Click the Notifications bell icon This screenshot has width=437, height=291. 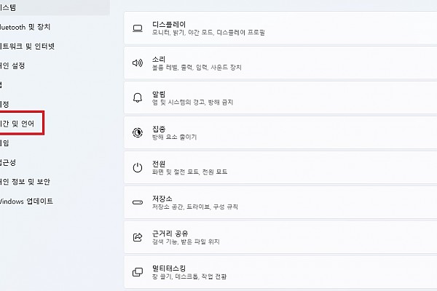(138, 97)
